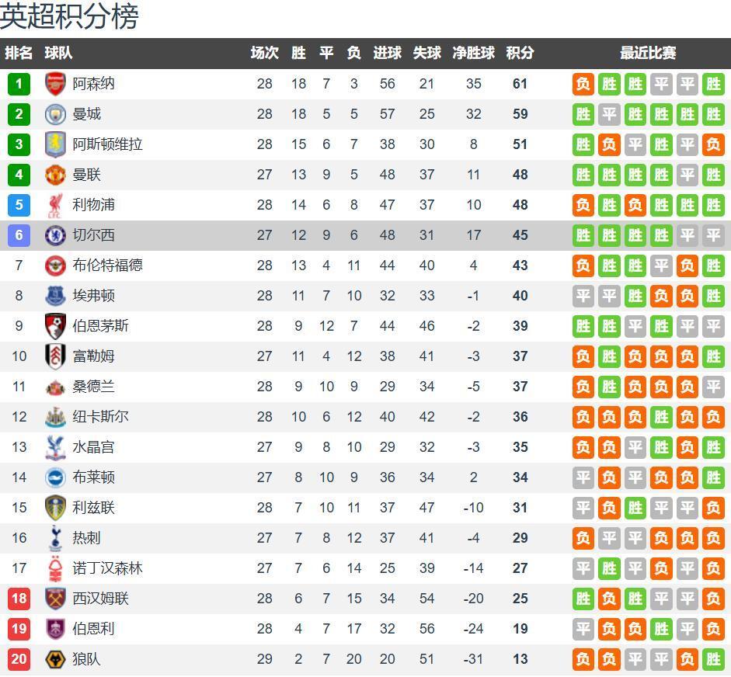The image size is (731, 677).
Task: Click the 排名 column header
Action: (19, 53)
